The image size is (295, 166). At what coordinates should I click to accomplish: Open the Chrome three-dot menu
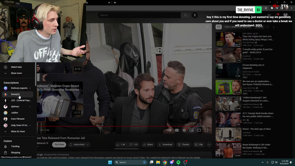(x=292, y=8)
